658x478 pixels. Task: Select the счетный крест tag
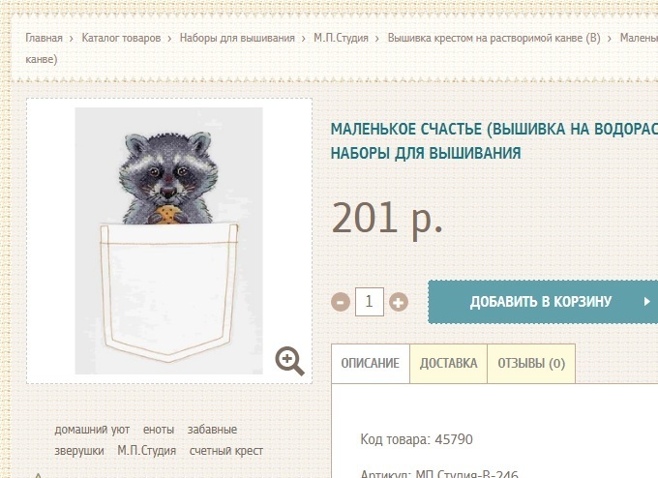(x=226, y=451)
